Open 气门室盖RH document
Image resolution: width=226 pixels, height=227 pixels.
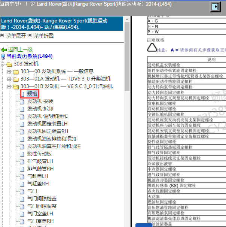pyautogui.click(x=40, y=221)
